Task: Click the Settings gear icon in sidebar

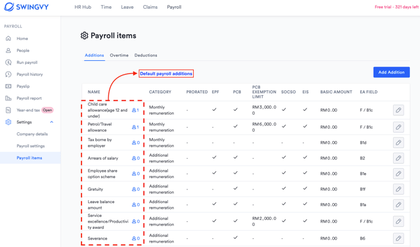Action: 8,122
